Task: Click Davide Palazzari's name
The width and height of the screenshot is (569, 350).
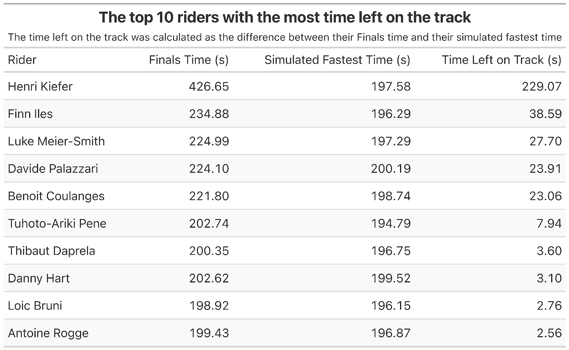Action: (53, 169)
